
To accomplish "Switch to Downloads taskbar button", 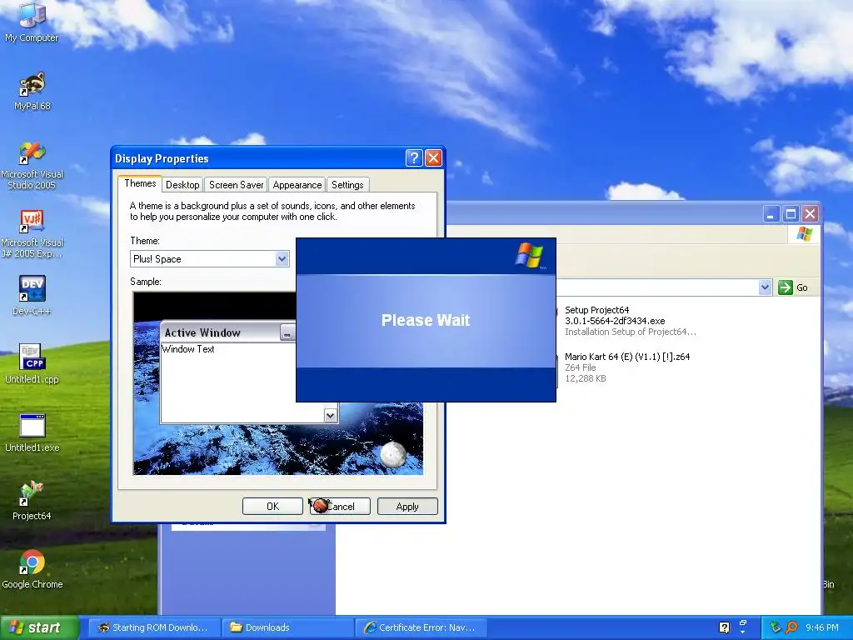I will [x=287, y=627].
